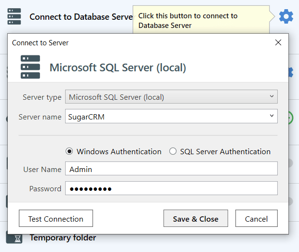
Task: Open the Server type dropdown
Action: 171,97
